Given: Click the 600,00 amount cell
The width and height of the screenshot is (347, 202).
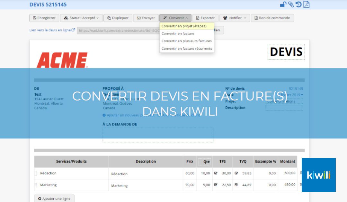Looking at the screenshot, I should pos(288,173).
